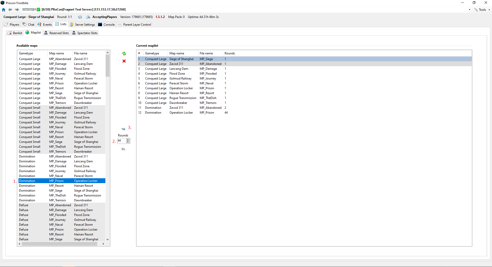Sort available maps by Gametype column header
492x267 pixels.
[33, 53]
